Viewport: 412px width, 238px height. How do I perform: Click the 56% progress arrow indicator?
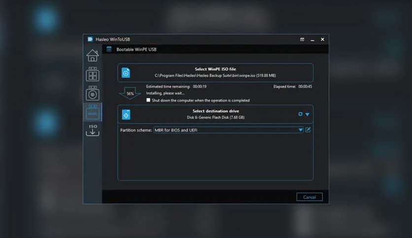130,93
